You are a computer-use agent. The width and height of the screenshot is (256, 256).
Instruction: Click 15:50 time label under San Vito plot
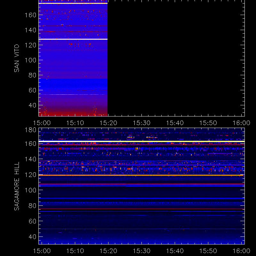[208, 123]
